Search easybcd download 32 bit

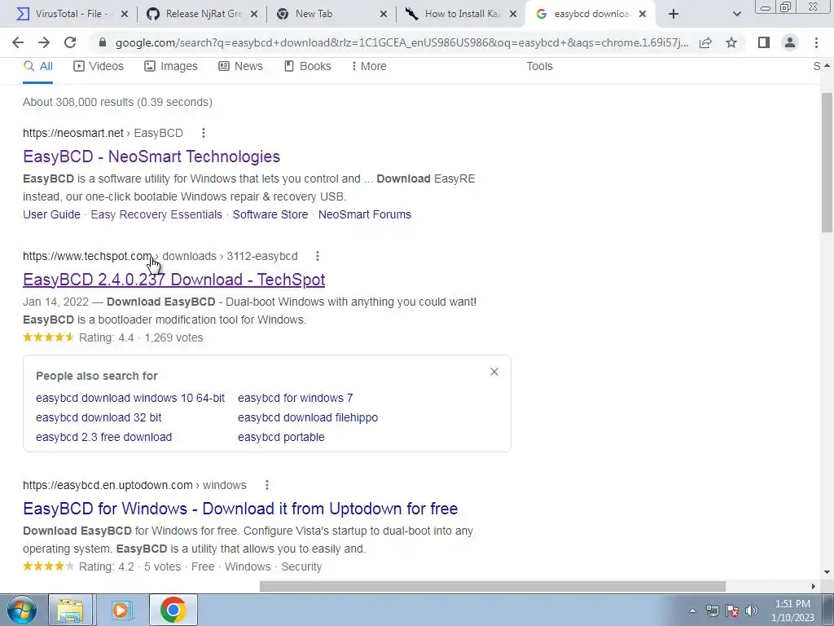coord(99,418)
